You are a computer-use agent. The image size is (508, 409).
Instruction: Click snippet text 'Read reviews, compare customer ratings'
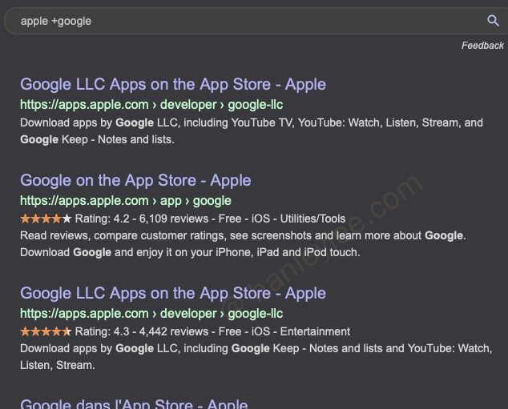123,236
